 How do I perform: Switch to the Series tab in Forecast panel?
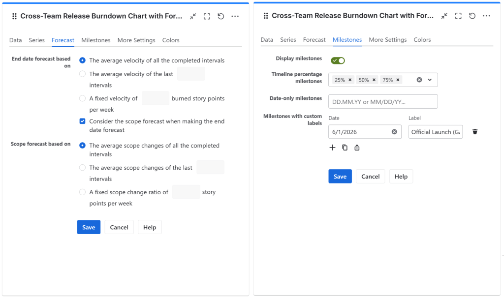pos(37,40)
